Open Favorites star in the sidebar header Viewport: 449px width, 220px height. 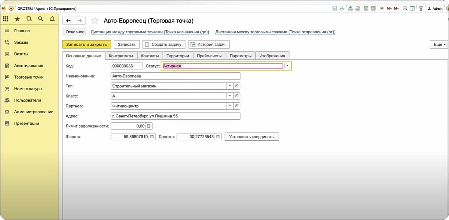pyautogui.click(x=17, y=19)
